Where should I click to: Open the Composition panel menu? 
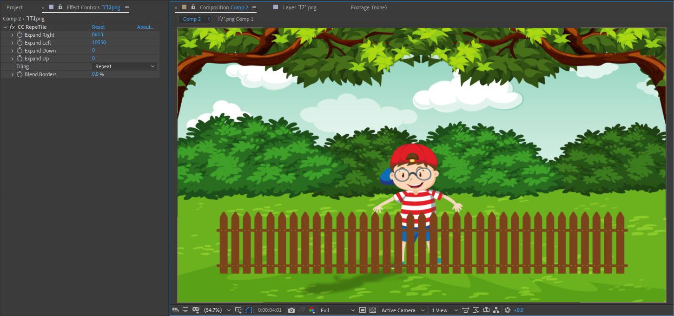tap(254, 7)
